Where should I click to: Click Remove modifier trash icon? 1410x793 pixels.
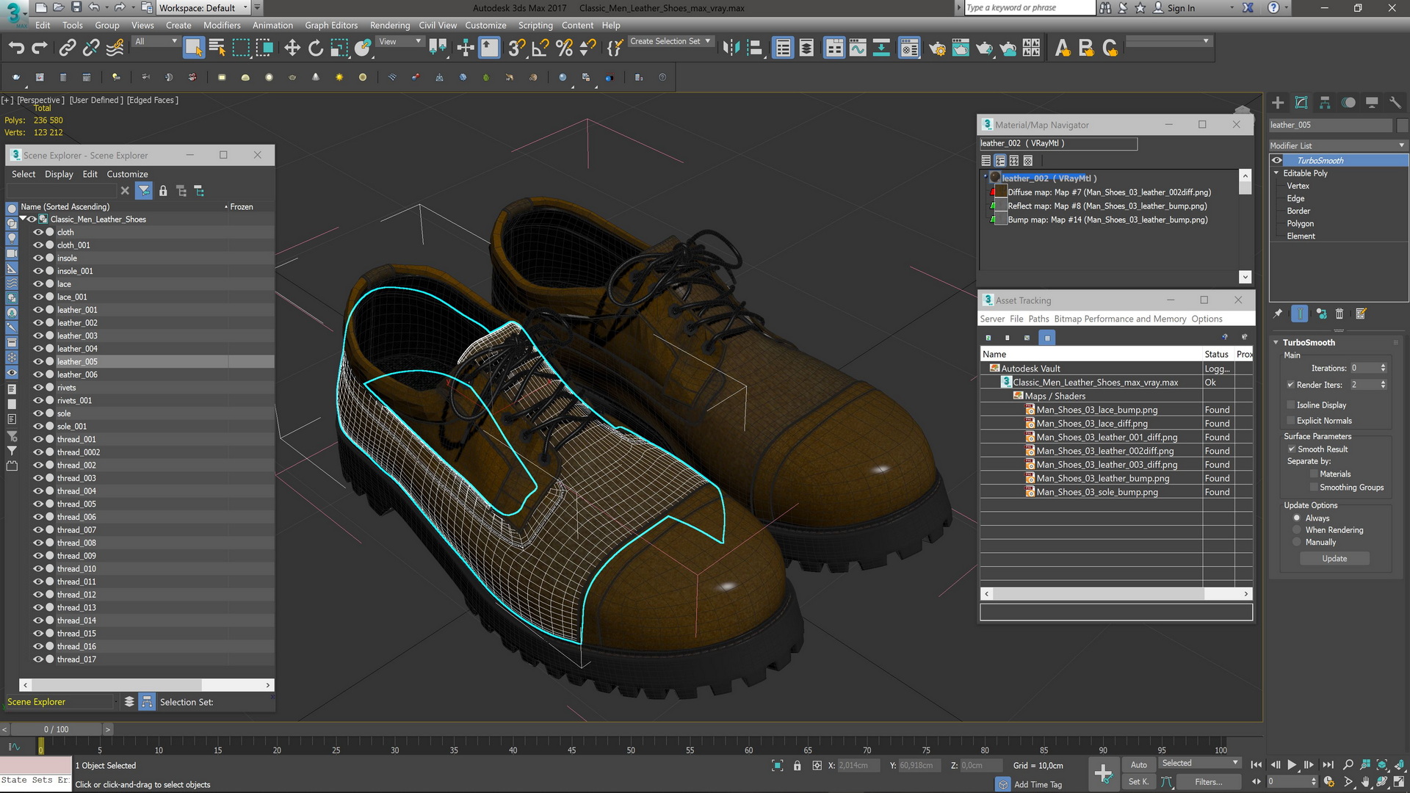pos(1339,314)
